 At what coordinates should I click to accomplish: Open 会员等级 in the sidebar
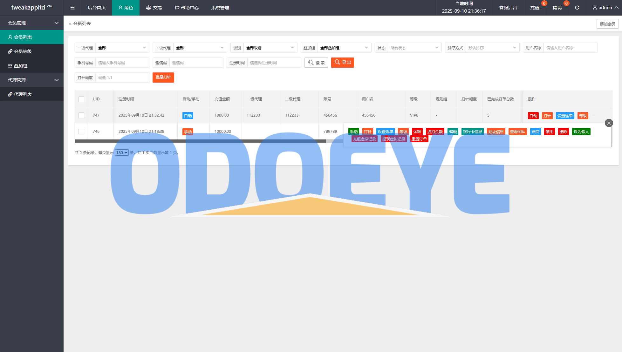click(x=23, y=51)
